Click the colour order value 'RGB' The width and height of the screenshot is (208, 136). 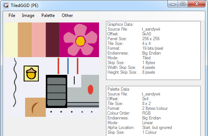pyautogui.click(x=146, y=113)
